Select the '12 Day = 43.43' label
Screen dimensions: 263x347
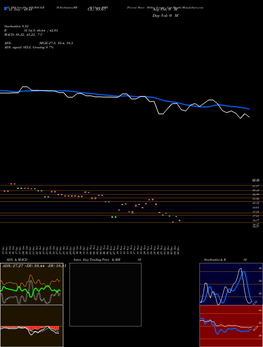point(19,9)
